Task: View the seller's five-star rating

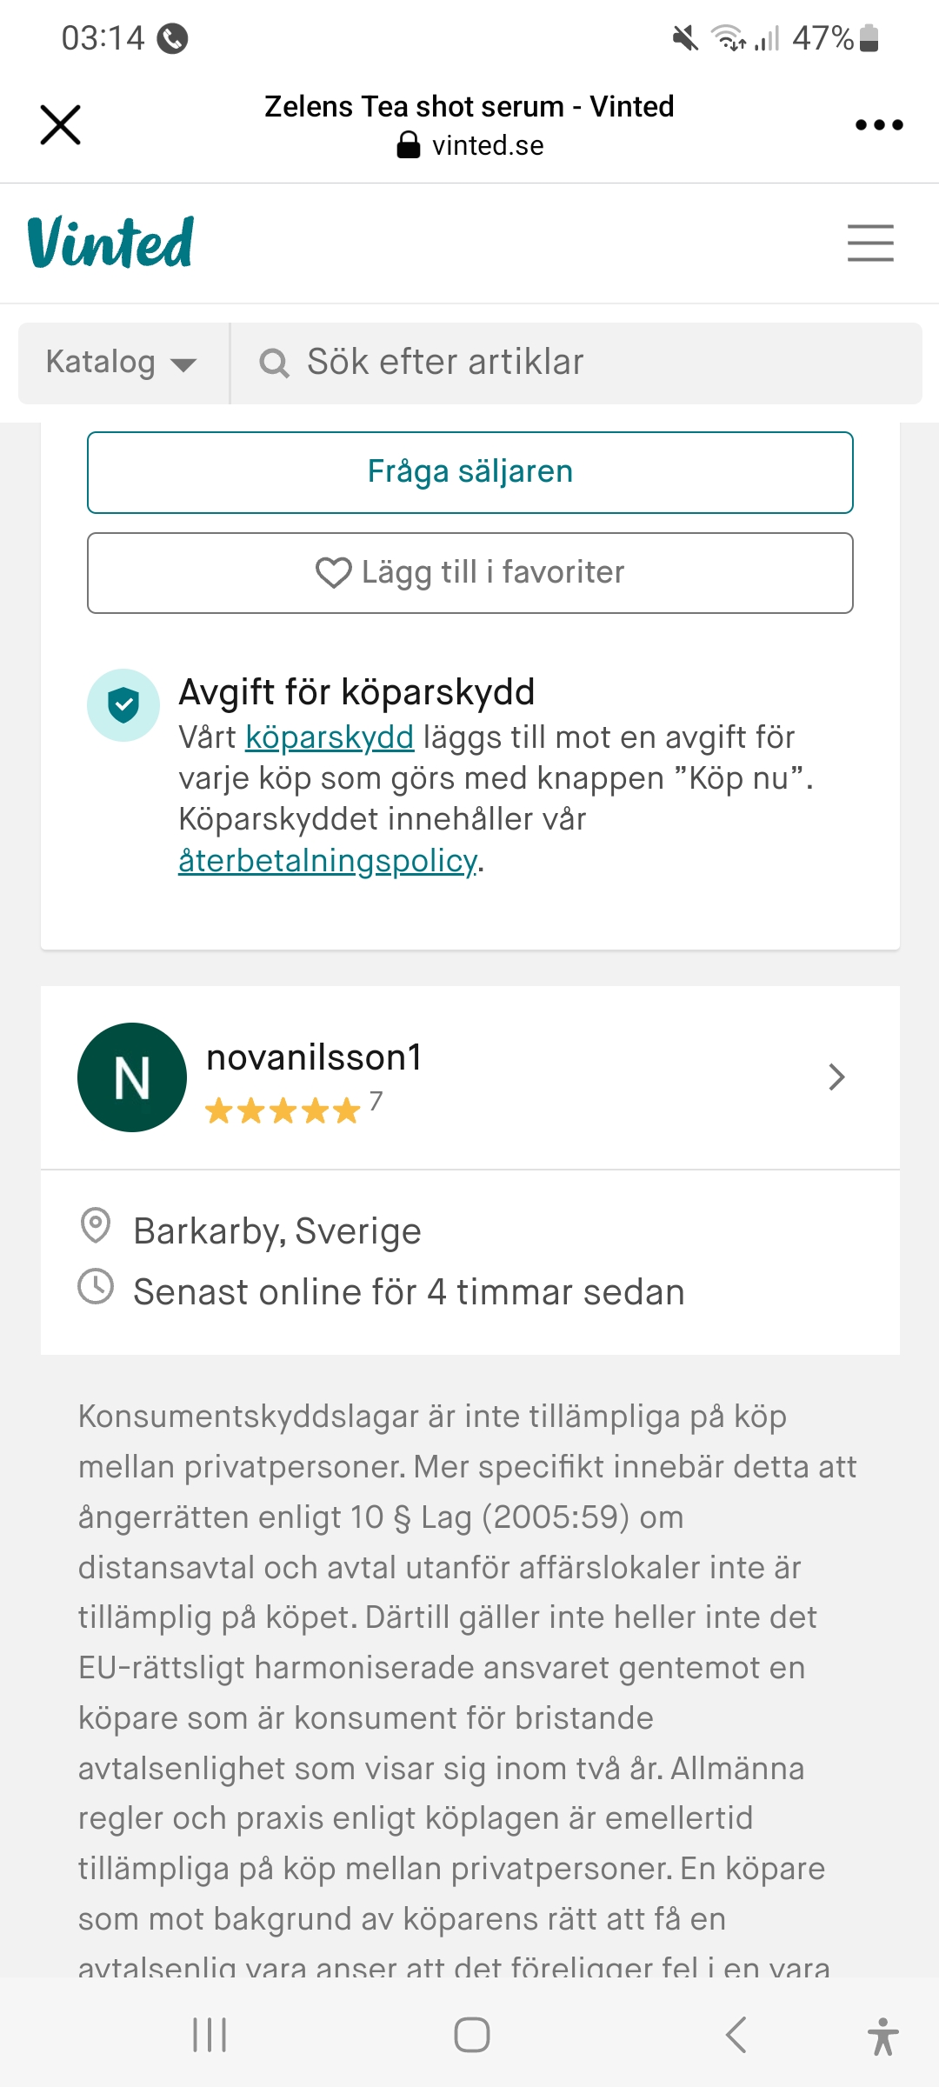Action: coord(283,1110)
